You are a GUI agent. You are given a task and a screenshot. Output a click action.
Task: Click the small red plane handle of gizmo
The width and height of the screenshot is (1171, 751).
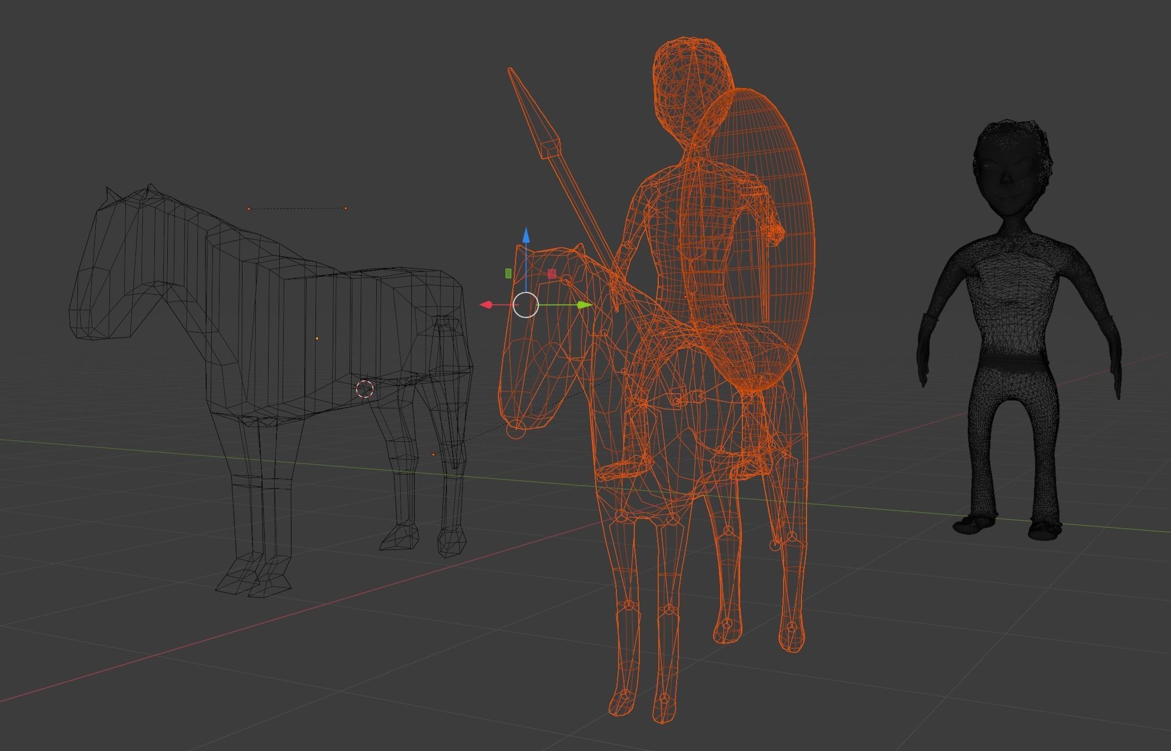[x=552, y=274]
